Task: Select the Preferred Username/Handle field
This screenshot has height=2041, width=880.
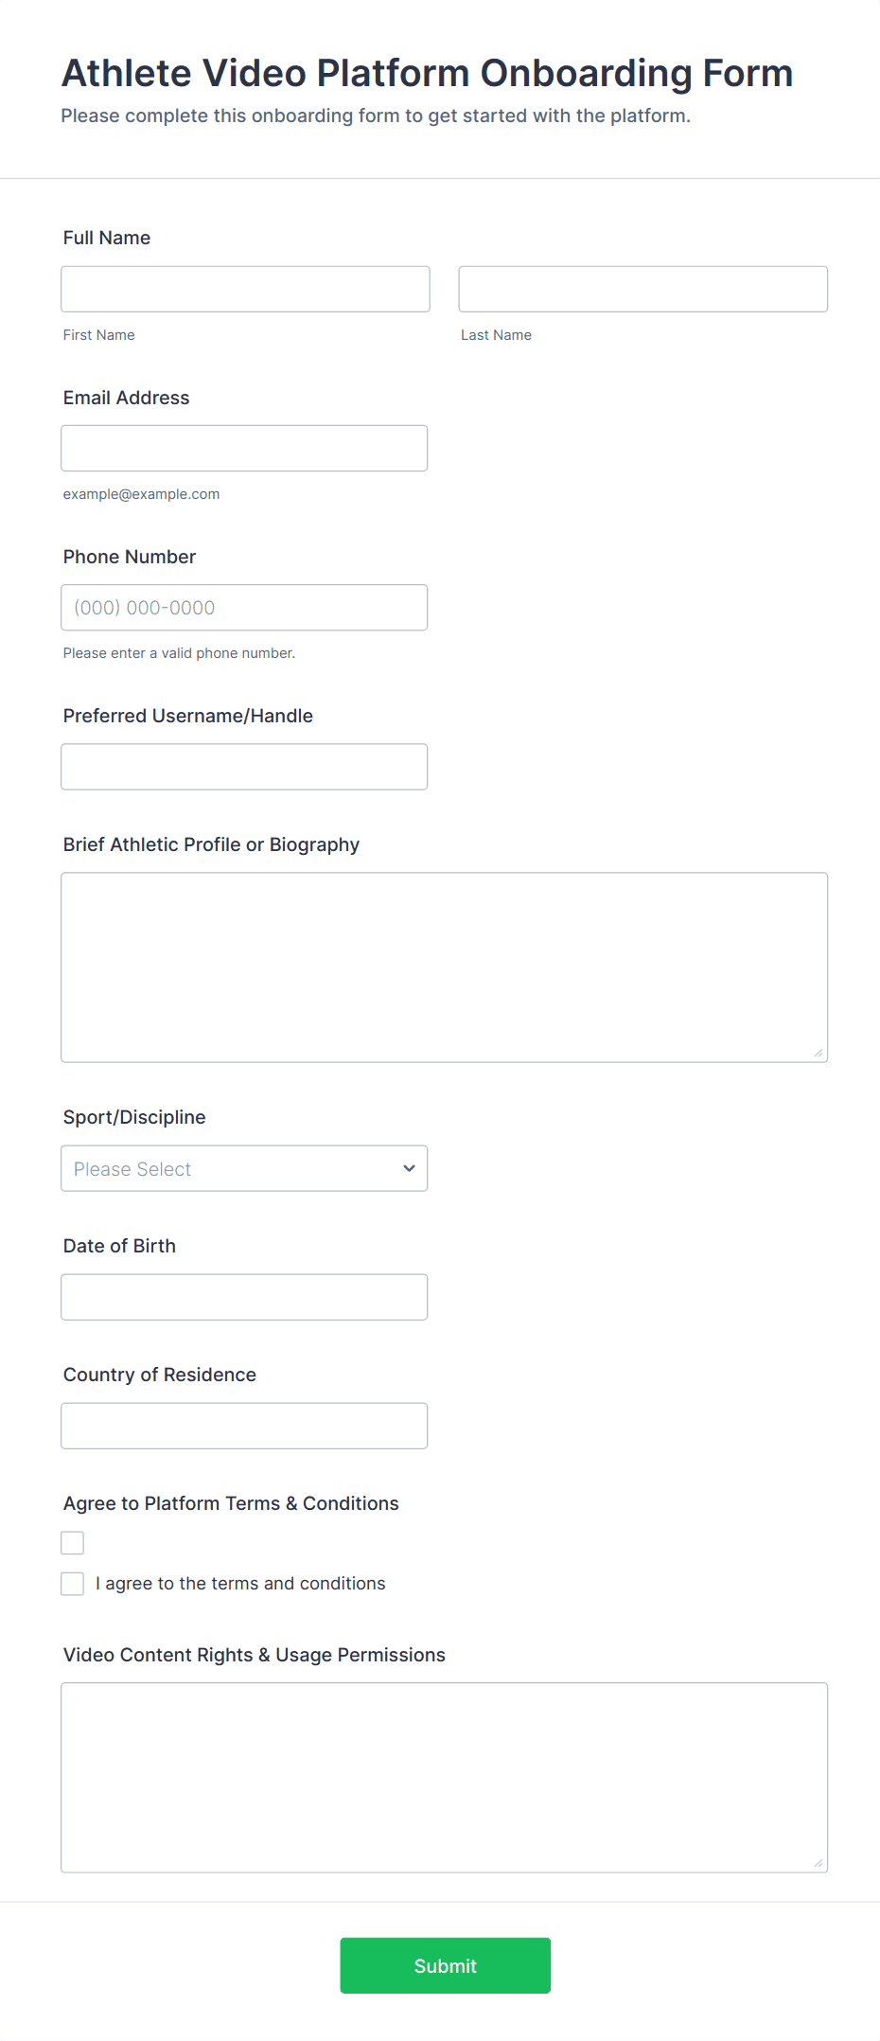Action: point(244,767)
